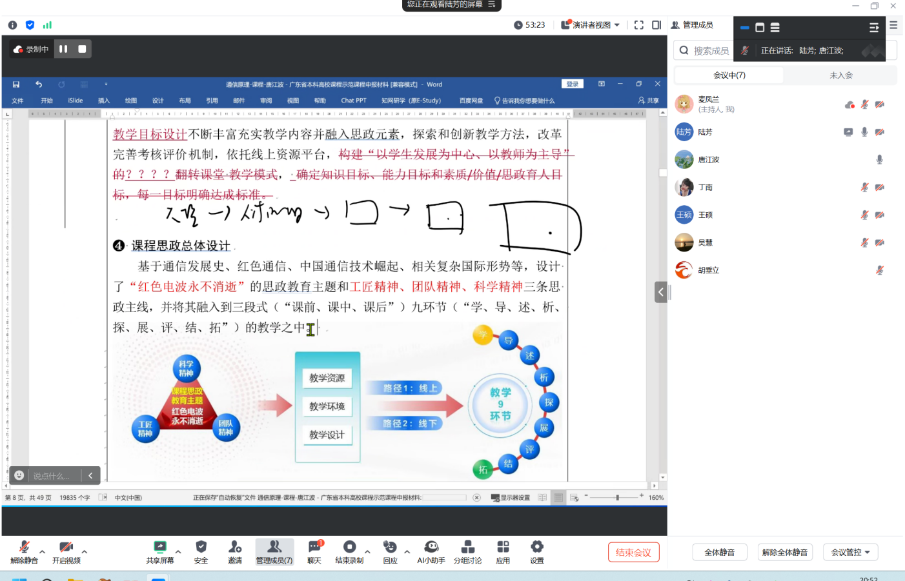This screenshot has height=581, width=905.
Task: Enter full screen mode icon
Action: (x=639, y=25)
